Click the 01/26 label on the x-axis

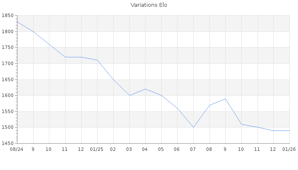pos(289,149)
